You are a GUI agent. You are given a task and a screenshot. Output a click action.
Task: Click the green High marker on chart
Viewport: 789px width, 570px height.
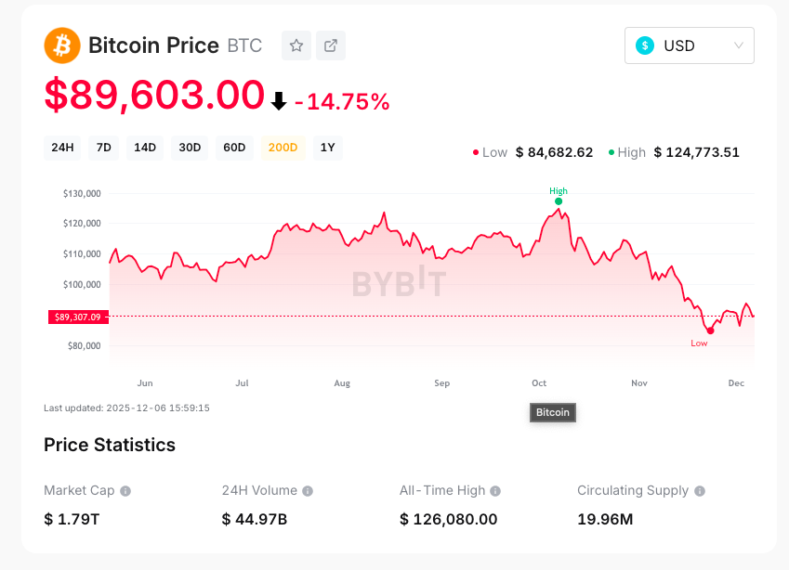coord(559,201)
